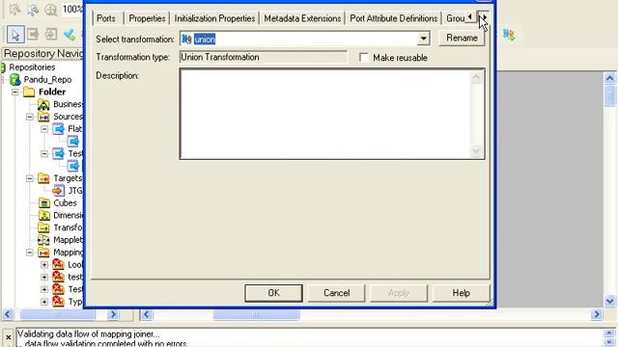The image size is (618, 347).
Task: Select the Pandu_Repo repository database icon
Action: (15, 79)
